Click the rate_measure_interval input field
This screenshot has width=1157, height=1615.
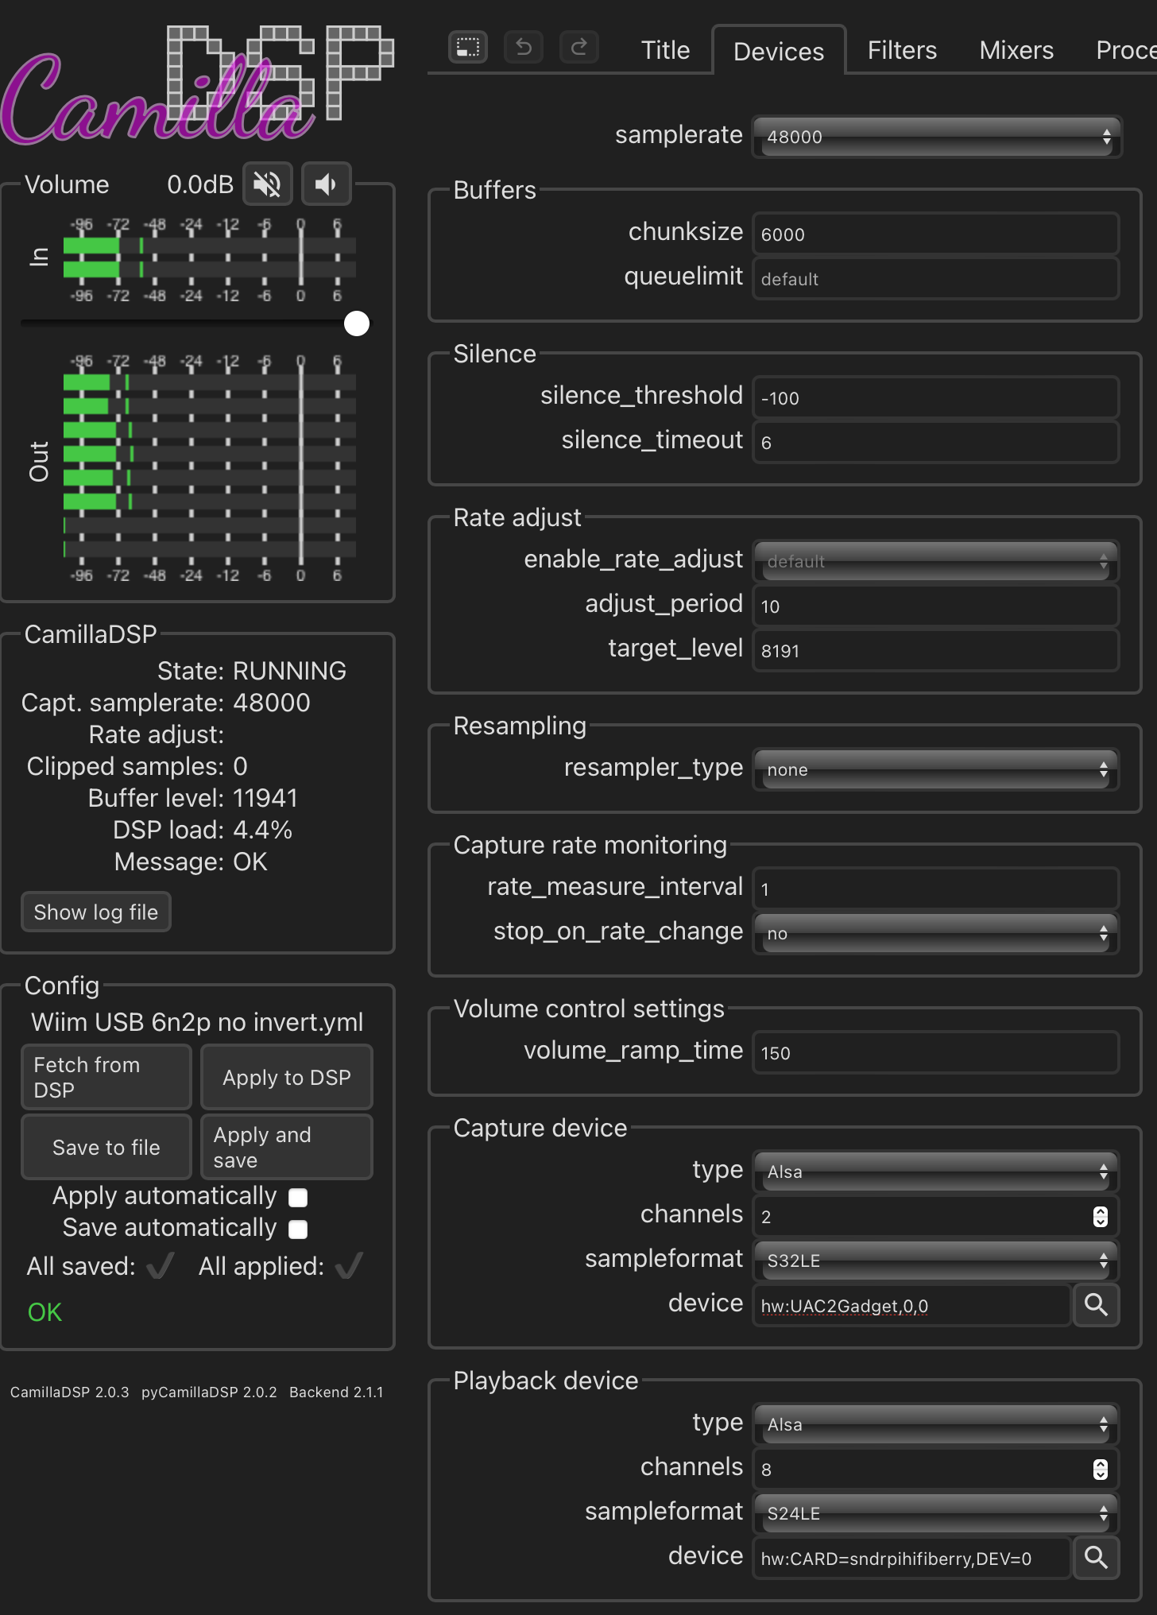pyautogui.click(x=936, y=889)
